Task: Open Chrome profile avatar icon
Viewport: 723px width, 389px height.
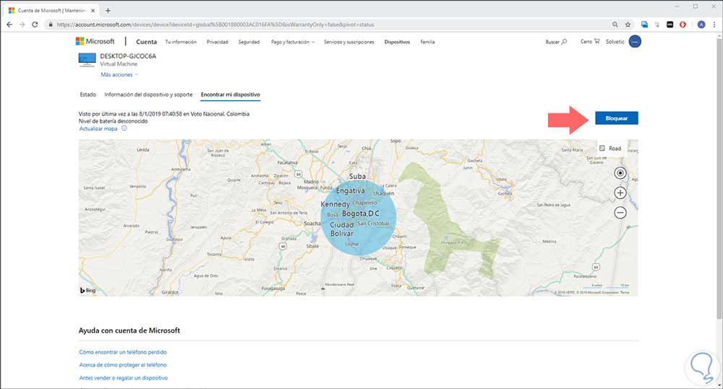Action: point(701,25)
